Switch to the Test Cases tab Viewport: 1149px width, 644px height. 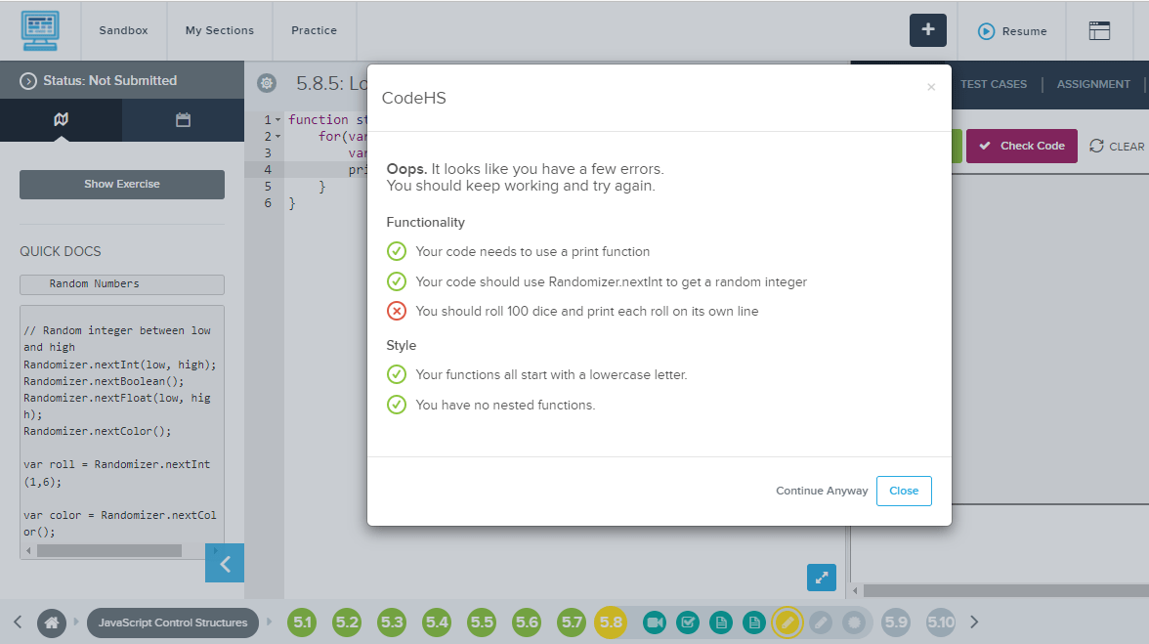point(993,84)
